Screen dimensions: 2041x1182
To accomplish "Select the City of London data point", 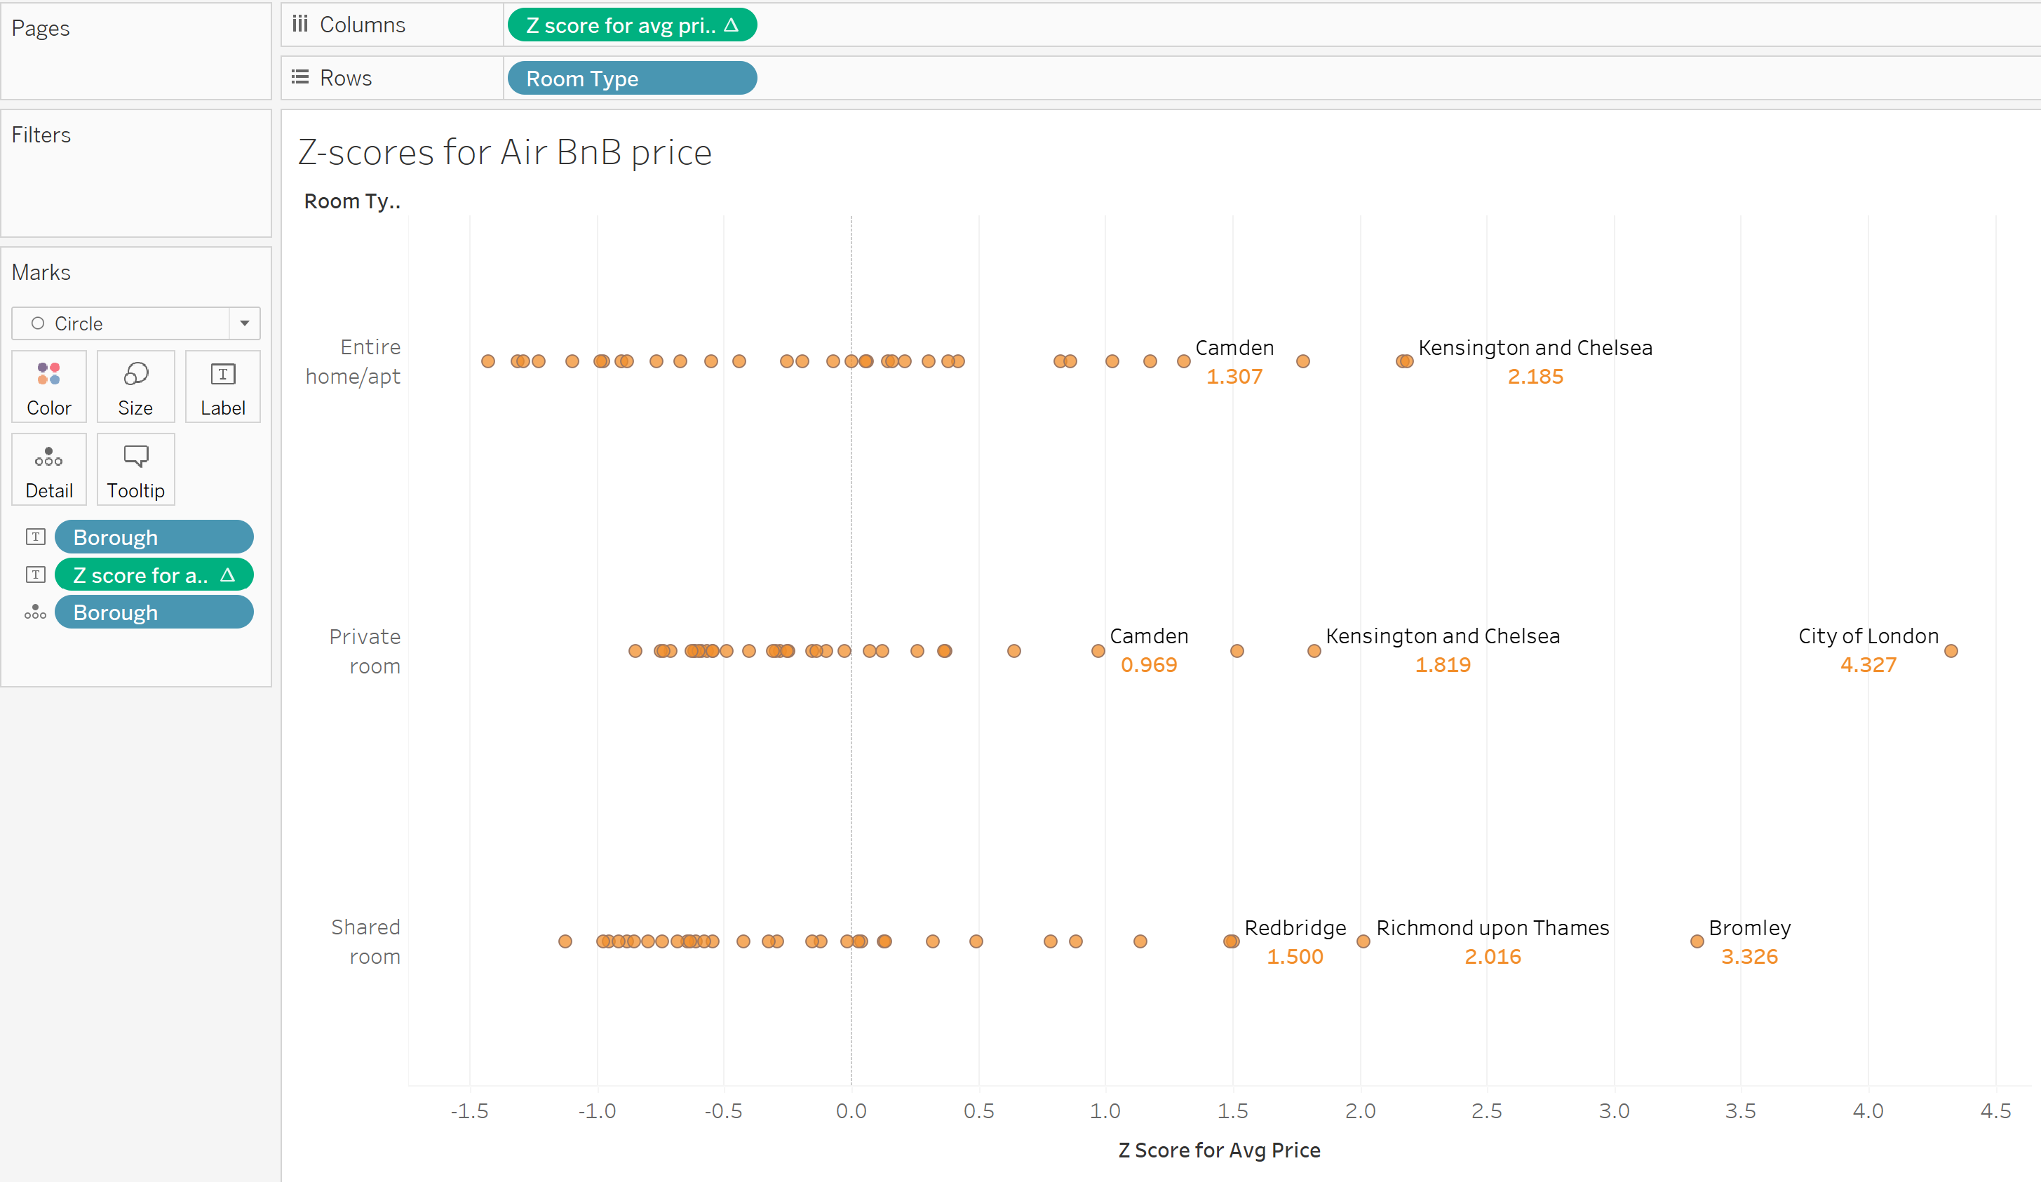I will (1951, 650).
